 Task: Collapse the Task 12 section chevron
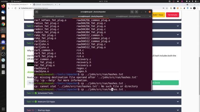tap(178, 43)
